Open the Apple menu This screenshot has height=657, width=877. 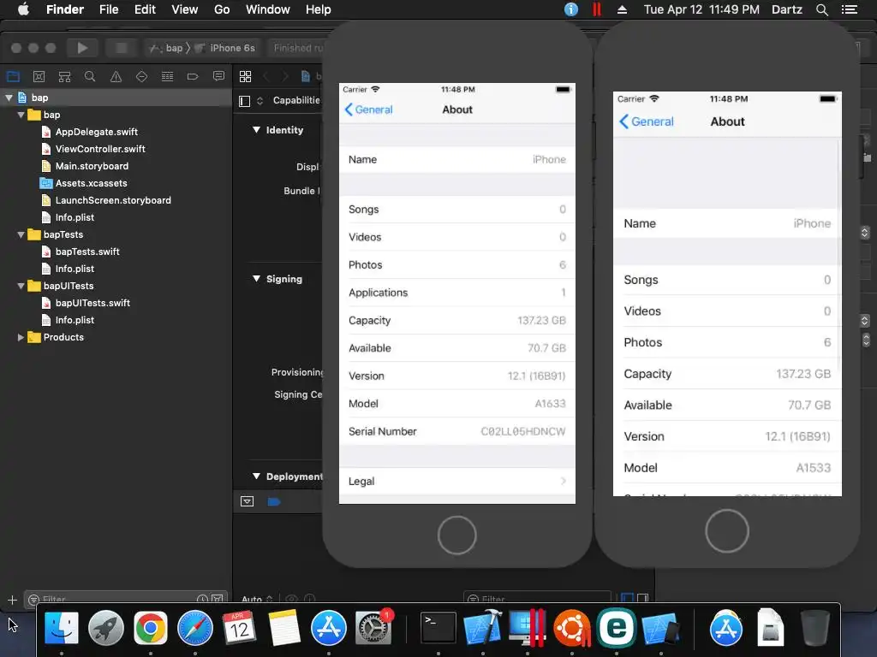point(23,9)
